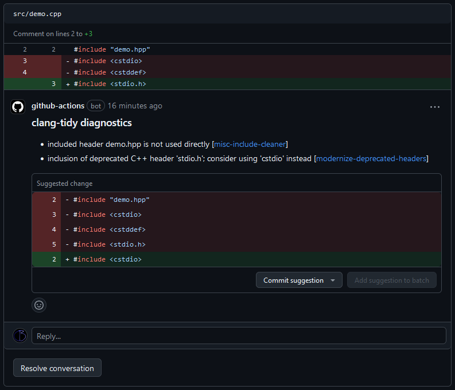Image resolution: width=455 pixels, height=390 pixels.
Task: Open the misc-include-cleaner check link
Action: pos(250,144)
